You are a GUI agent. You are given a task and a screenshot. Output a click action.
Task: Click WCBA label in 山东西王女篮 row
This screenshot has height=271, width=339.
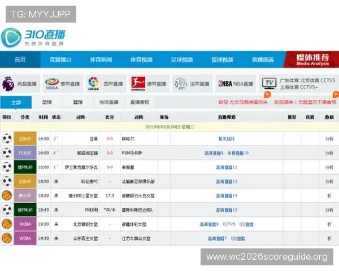coord(25,238)
